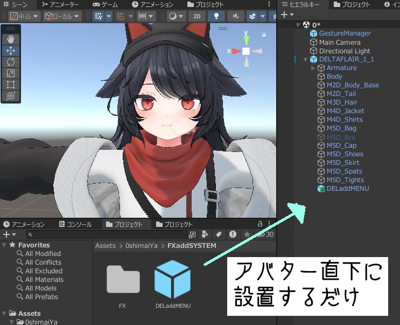Click the gizmo center cube
The height and width of the screenshot is (325, 400).
pos(246,51)
